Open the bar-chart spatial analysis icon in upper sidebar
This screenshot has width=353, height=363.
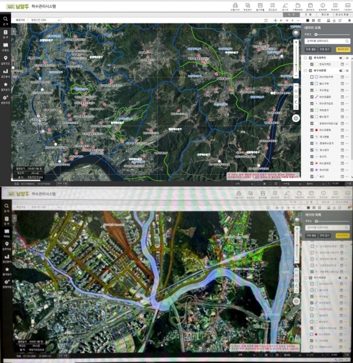click(6, 73)
